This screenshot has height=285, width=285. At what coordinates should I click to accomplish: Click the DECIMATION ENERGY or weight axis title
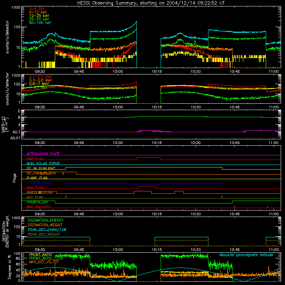click(5, 231)
